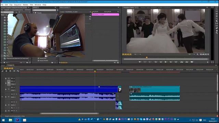Image resolution: width=219 pixels, height=123 pixels.
Task: Click the timeline Add Marker icon
Action: pyautogui.click(x=14, y=71)
